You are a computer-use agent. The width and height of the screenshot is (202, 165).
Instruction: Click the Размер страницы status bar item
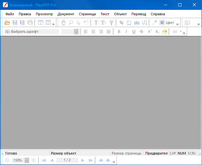click(126, 153)
